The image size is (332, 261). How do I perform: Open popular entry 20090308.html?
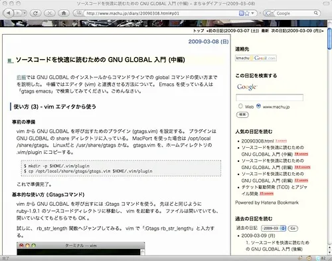click(x=258, y=141)
